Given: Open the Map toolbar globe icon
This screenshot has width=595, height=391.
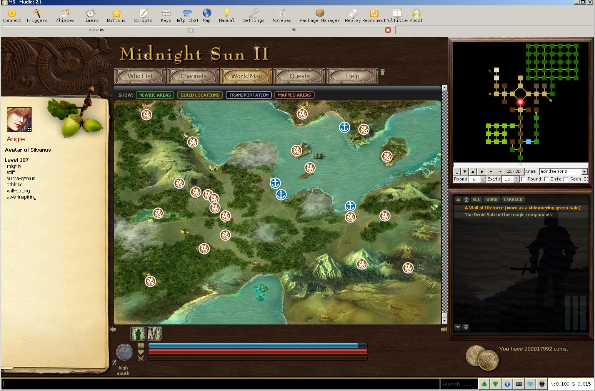Looking at the screenshot, I should point(207,16).
